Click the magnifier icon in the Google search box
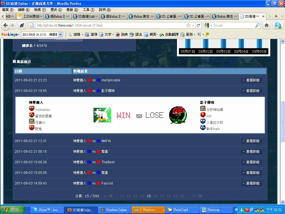Viewport: 285px width, 214px height. (257, 25)
